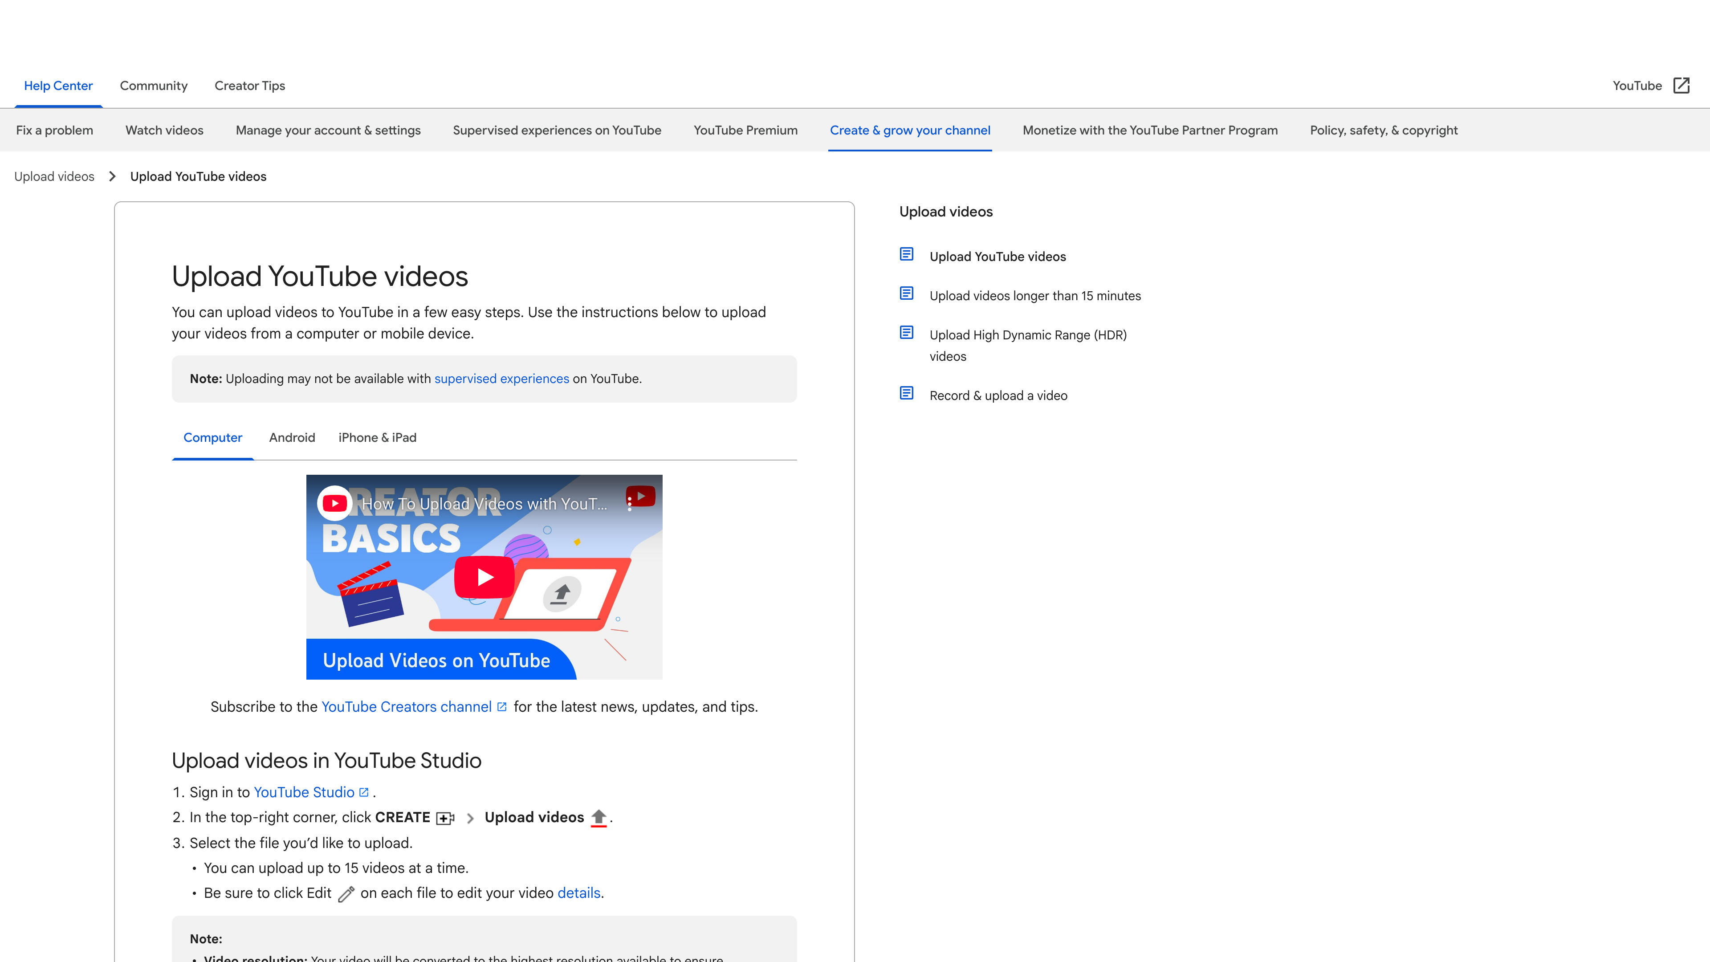This screenshot has width=1710, height=962.
Task: Follow the supervised experiences link
Action: [501, 379]
